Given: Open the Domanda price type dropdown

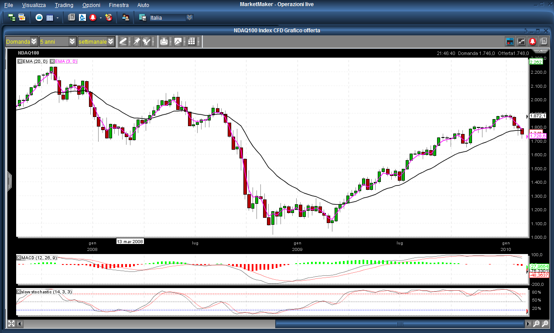Looking at the screenshot, I should [x=34, y=41].
